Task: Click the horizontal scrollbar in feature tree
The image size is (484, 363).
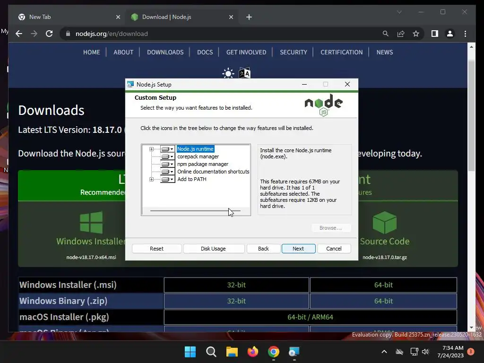Action: (195, 210)
